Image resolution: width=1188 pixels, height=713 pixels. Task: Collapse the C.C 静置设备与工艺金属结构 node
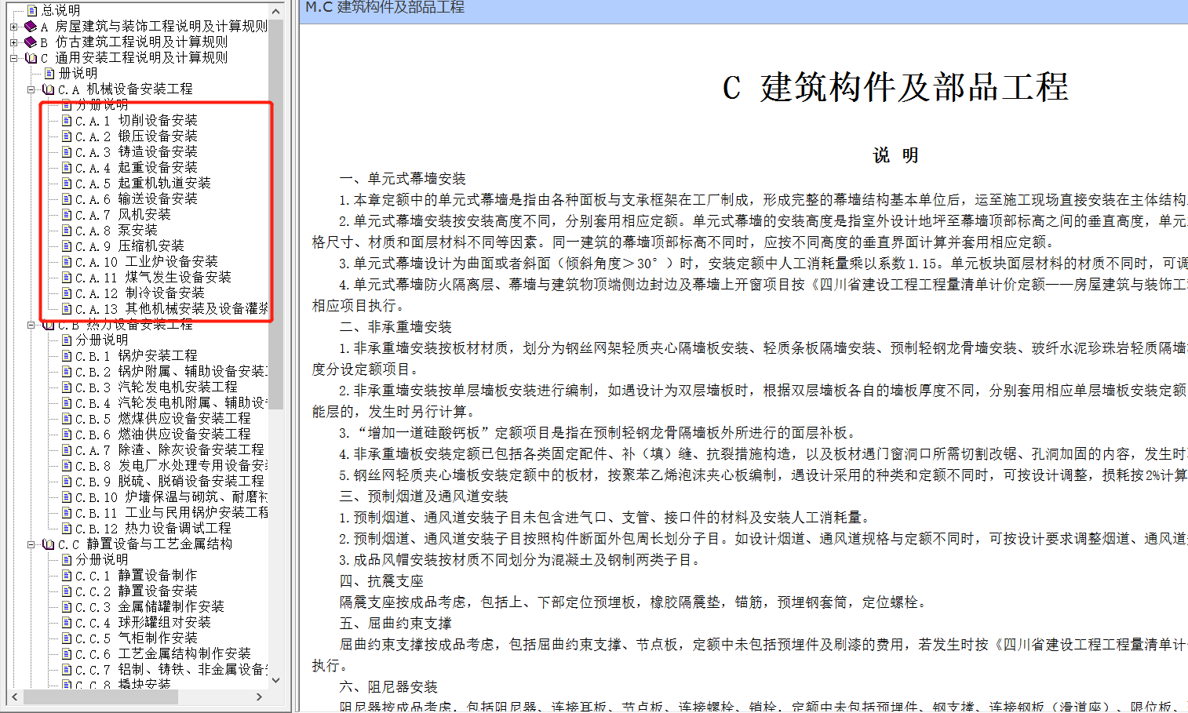[x=31, y=544]
